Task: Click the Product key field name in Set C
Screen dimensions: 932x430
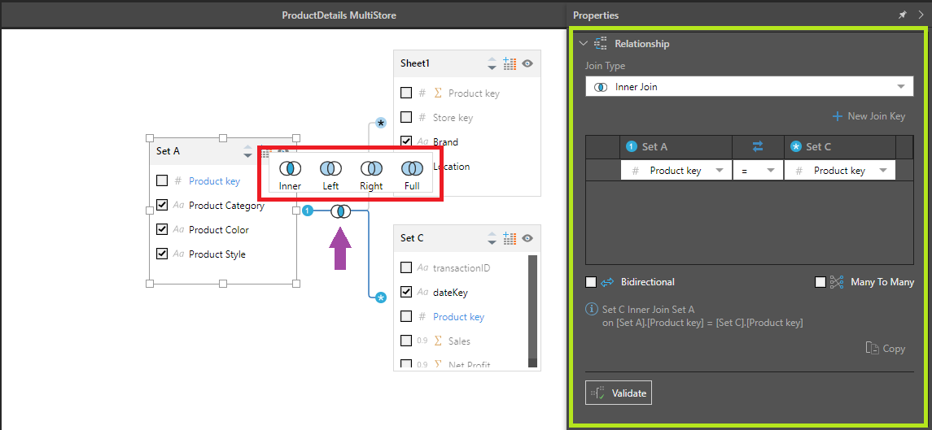Action: [x=459, y=316]
